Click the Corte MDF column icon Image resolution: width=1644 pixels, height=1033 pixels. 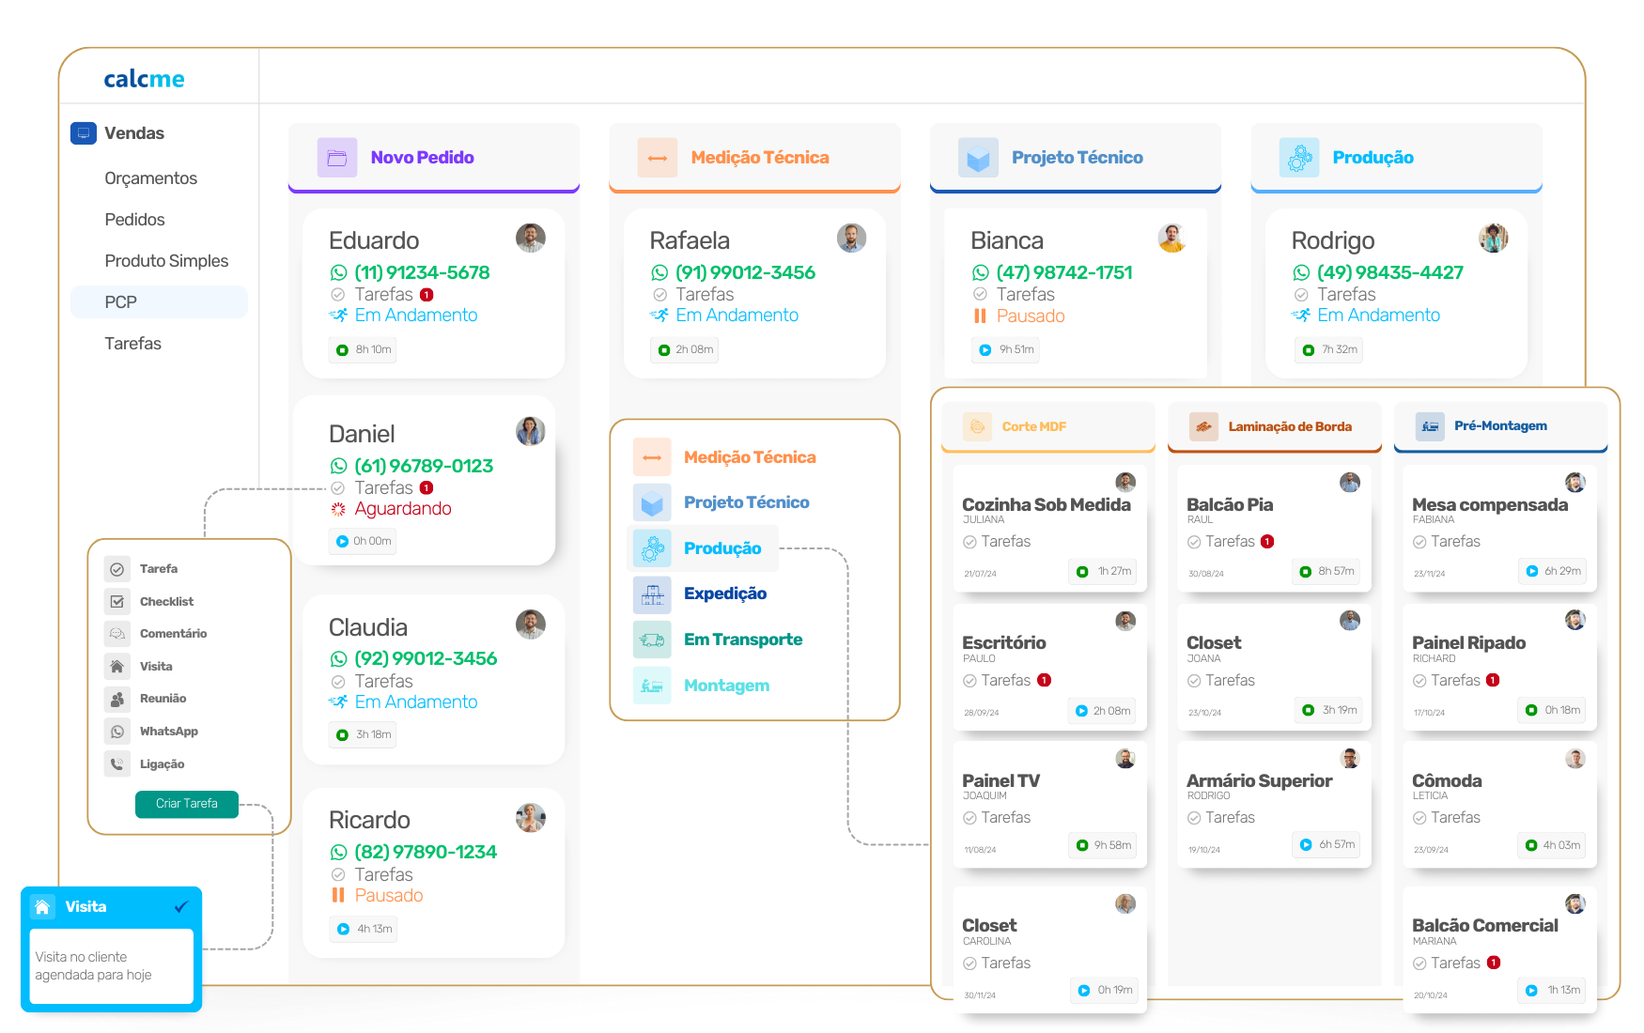coord(977,426)
